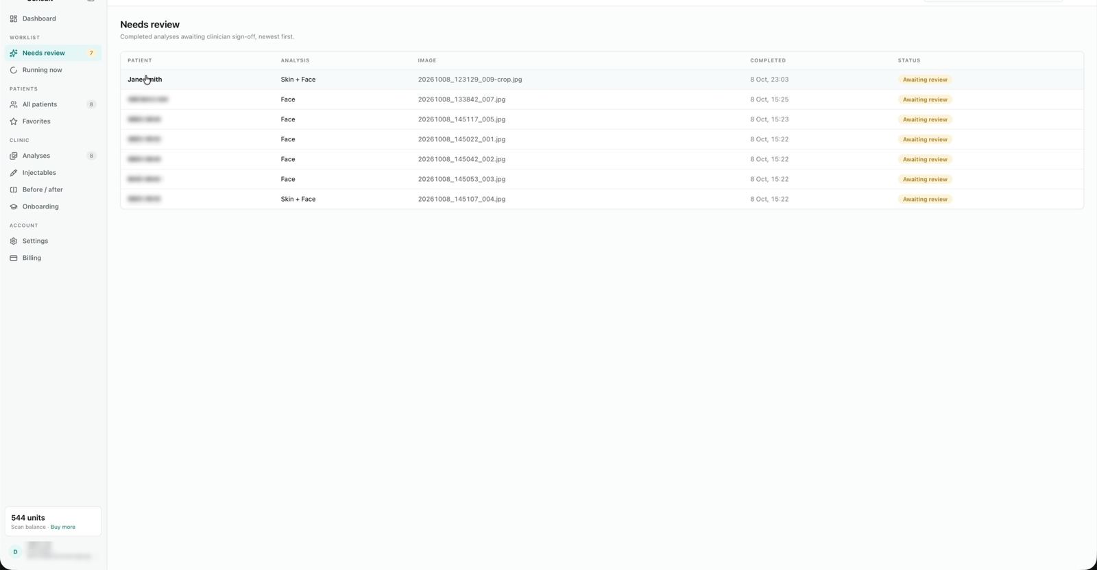Open the Billing card icon
The height and width of the screenshot is (570, 1097).
click(x=14, y=258)
